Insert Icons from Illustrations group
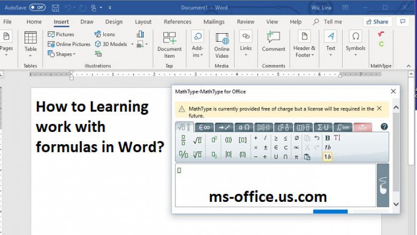417x235 pixels. pos(105,34)
